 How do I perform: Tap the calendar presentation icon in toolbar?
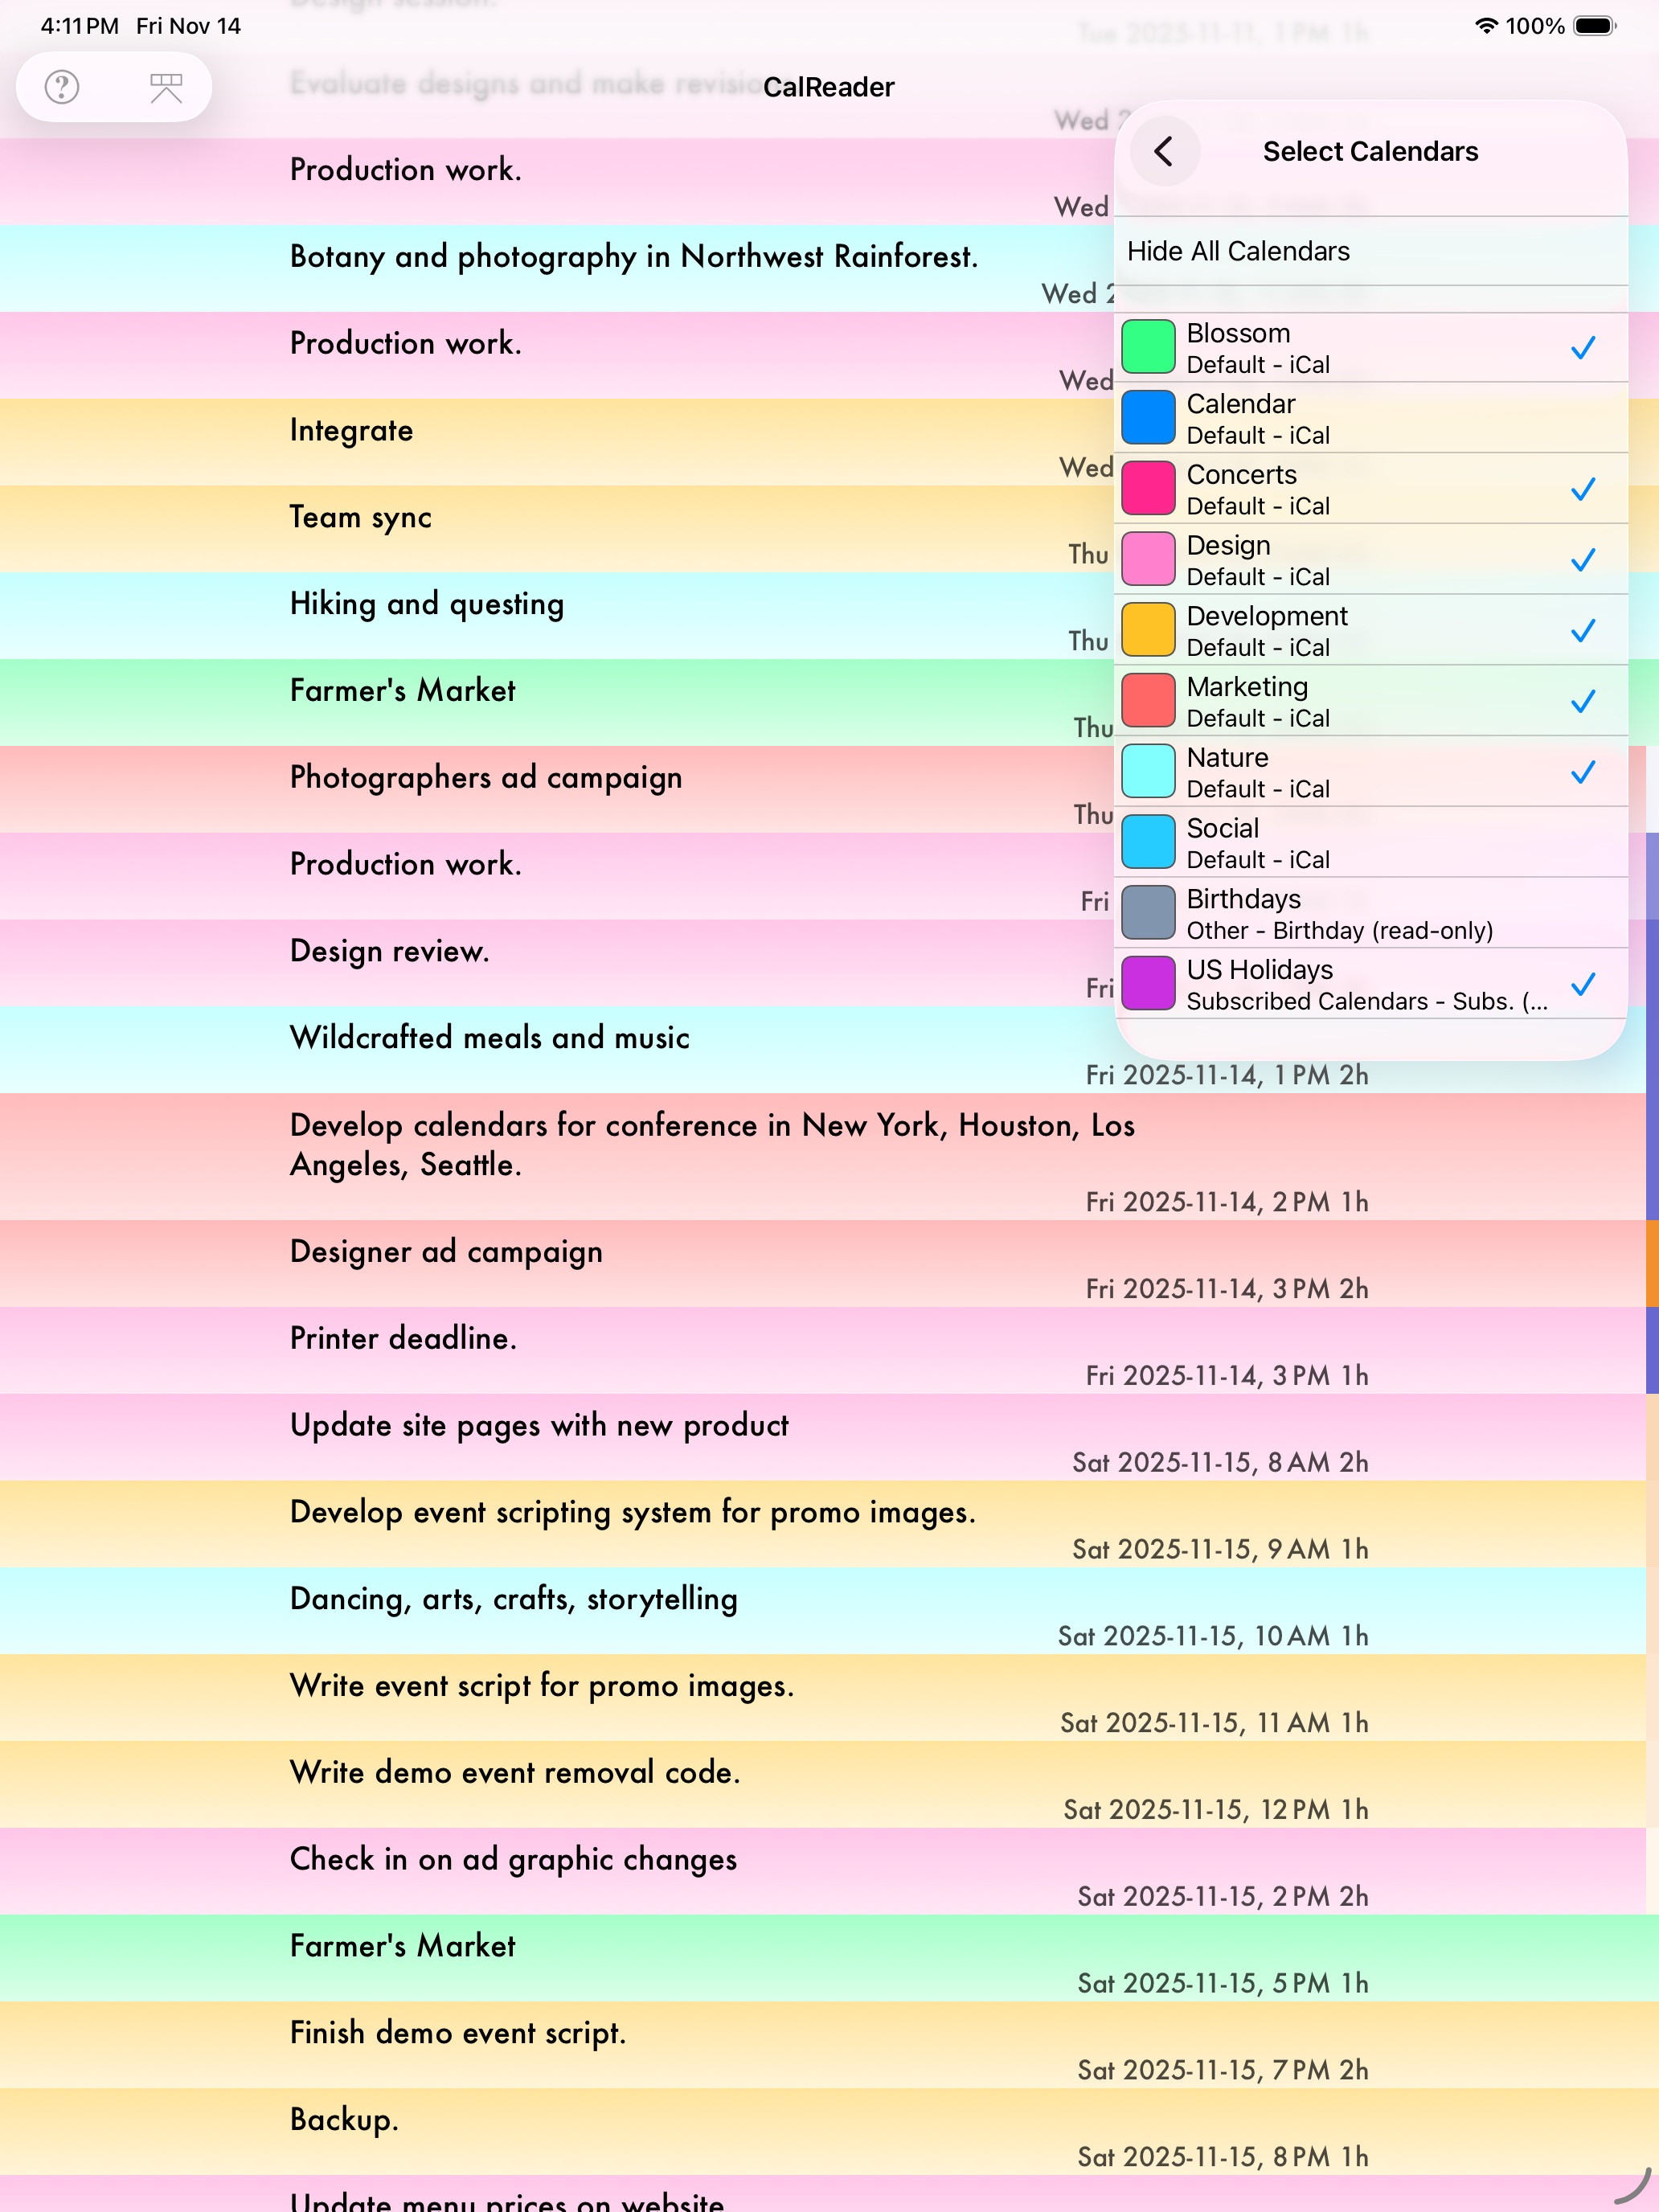click(x=166, y=87)
